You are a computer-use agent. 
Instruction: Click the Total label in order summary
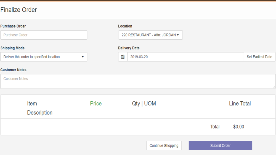point(215,127)
